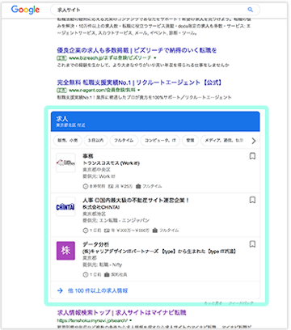
Task: Click the 株式会社CHINTAI company name
Action: point(101,207)
